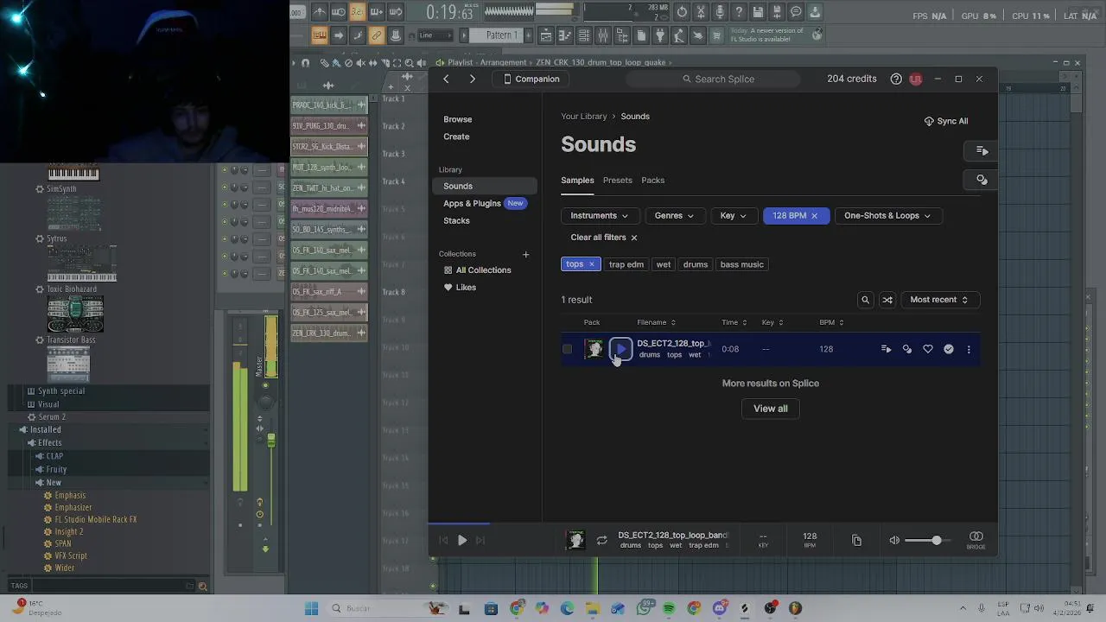
Task: Add the trap edm tag filter
Action: (x=626, y=264)
